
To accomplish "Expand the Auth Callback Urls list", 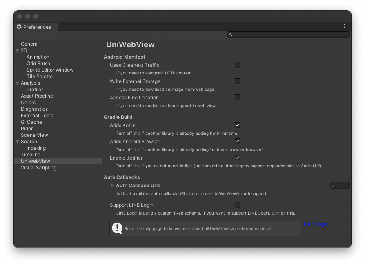I will (112, 185).
